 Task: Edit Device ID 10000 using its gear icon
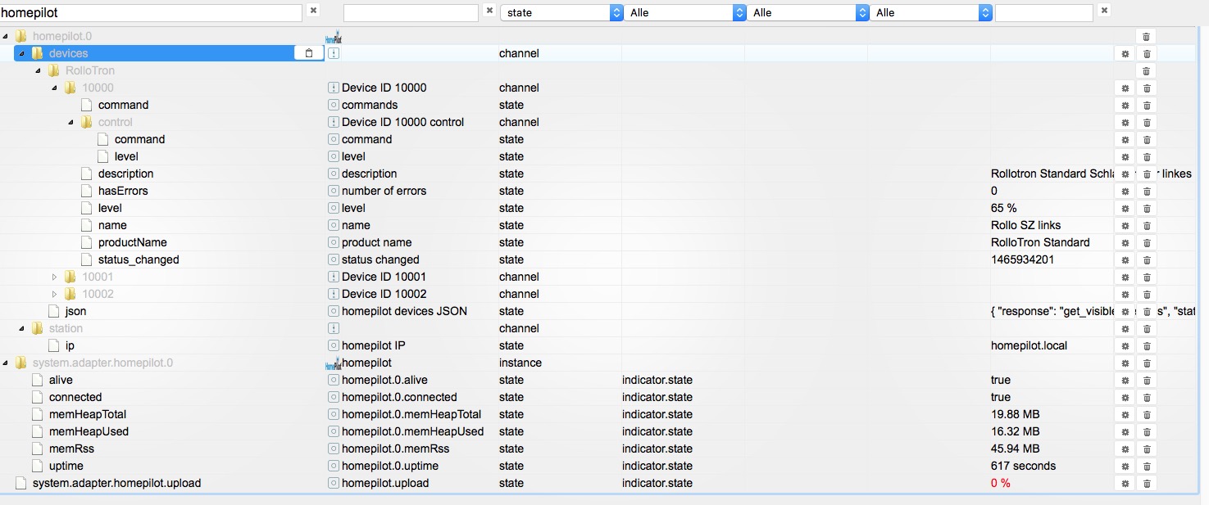pyautogui.click(x=1125, y=88)
